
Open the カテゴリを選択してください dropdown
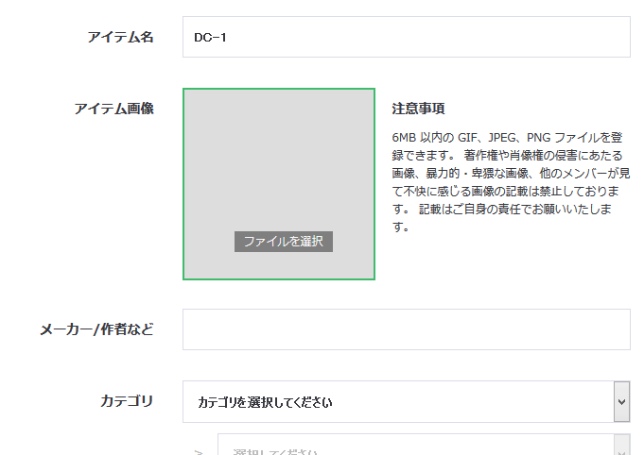coord(397,402)
